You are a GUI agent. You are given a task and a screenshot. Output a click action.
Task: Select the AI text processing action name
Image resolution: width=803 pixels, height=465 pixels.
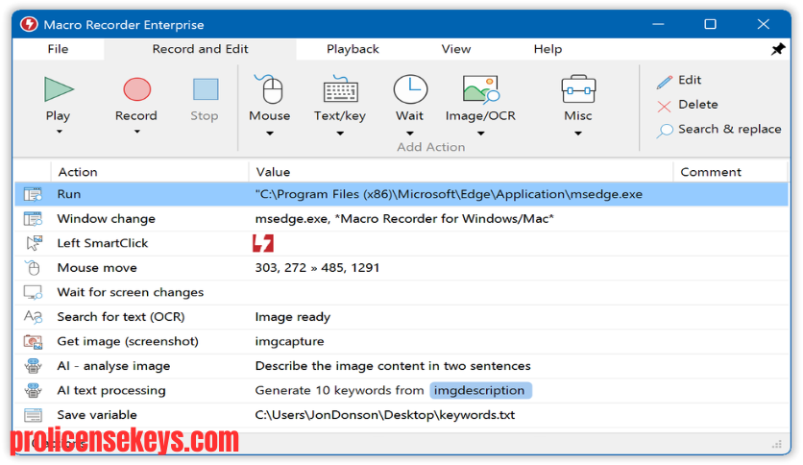click(111, 391)
